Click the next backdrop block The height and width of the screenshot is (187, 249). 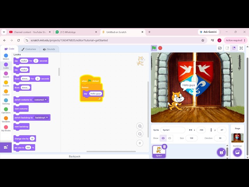coord(21,127)
